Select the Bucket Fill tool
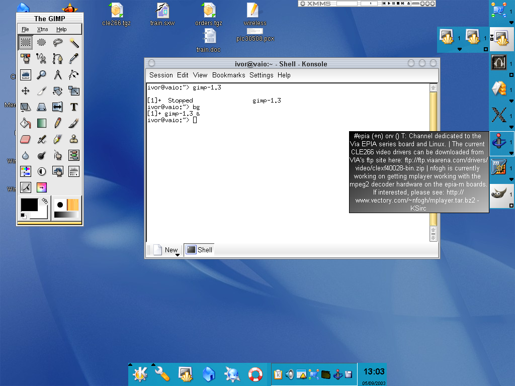515x386 pixels. 25,123
